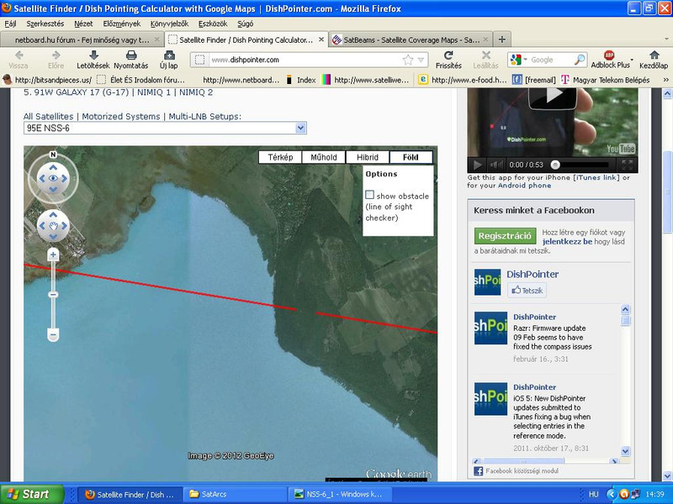Expand the 95E NSS-6 satellite dropdown
The width and height of the screenshot is (673, 504).
301,128
